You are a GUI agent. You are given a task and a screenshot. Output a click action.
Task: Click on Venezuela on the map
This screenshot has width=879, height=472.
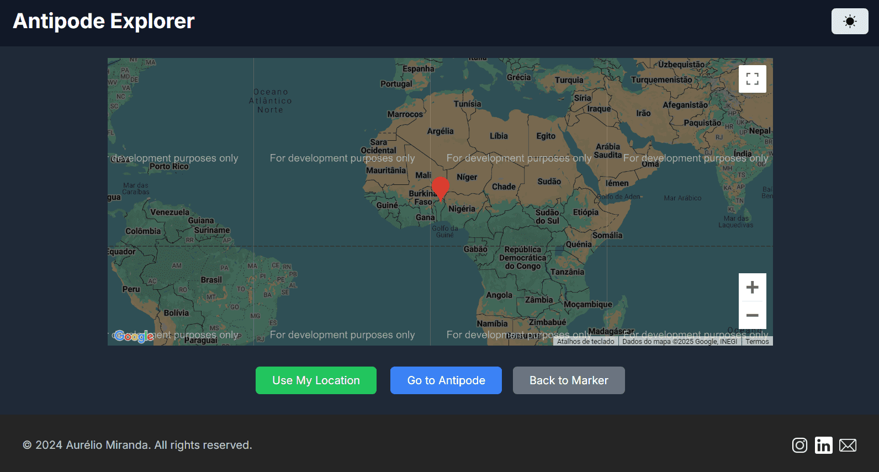(170, 212)
